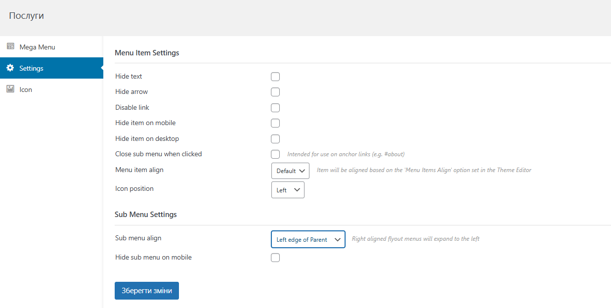
Task: Open the Sub menu align dropdown
Action: [x=308, y=239]
